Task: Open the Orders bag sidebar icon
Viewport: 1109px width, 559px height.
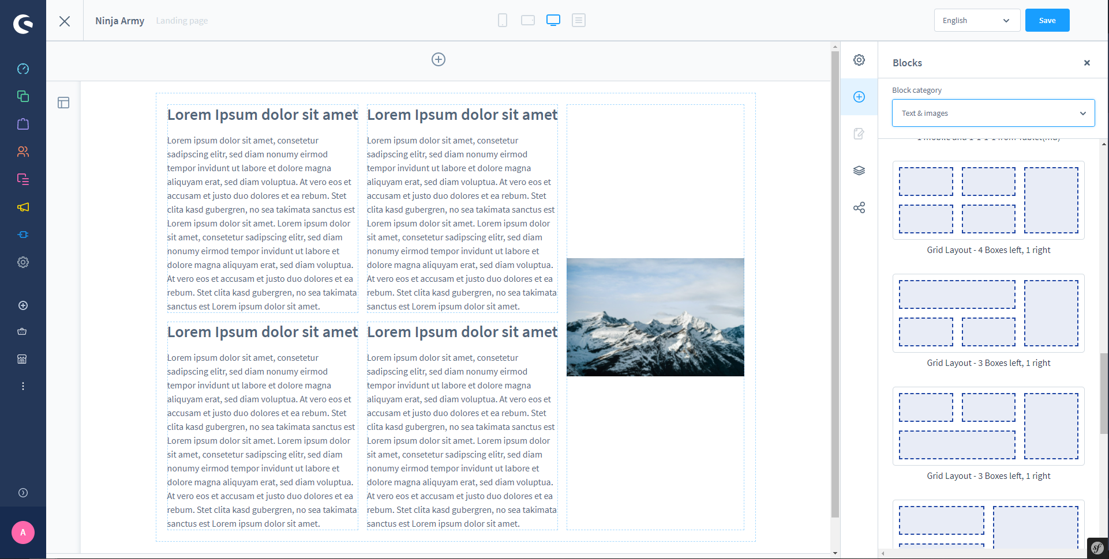Action: (x=23, y=124)
